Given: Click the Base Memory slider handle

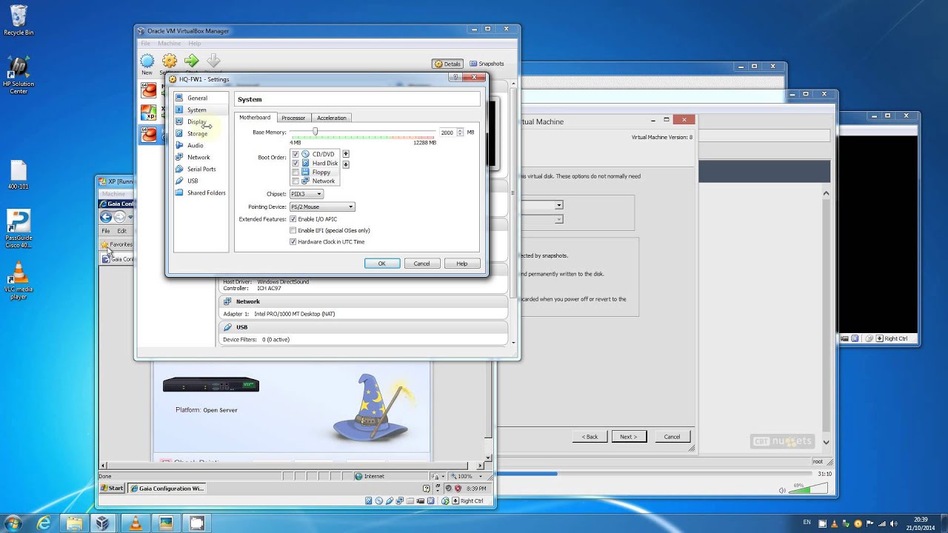Looking at the screenshot, I should [315, 132].
